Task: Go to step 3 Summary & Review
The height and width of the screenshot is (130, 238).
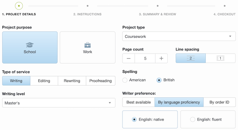Action: pos(157,14)
